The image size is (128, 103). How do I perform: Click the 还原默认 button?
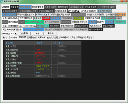point(24,33)
